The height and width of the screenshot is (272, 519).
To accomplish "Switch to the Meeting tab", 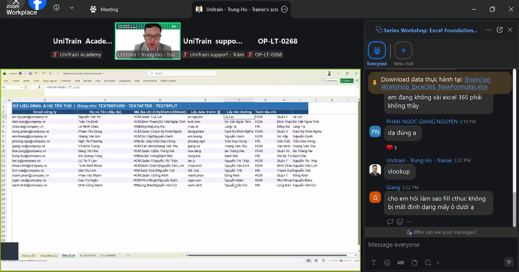I will coord(104,9).
